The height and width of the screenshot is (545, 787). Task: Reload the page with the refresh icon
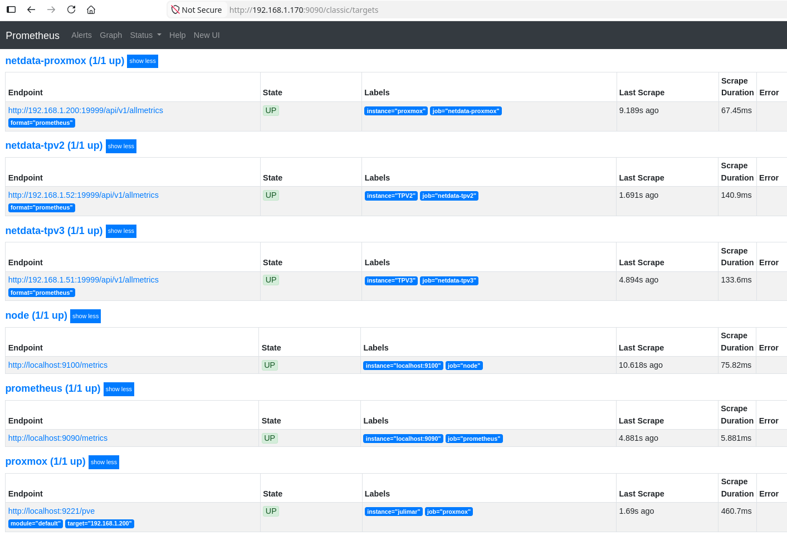tap(71, 9)
